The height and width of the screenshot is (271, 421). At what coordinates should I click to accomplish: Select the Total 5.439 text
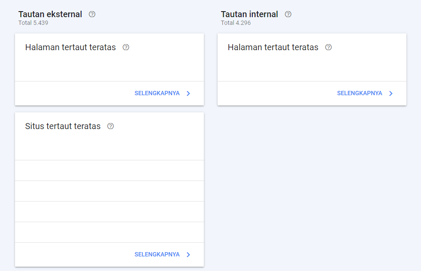click(33, 23)
